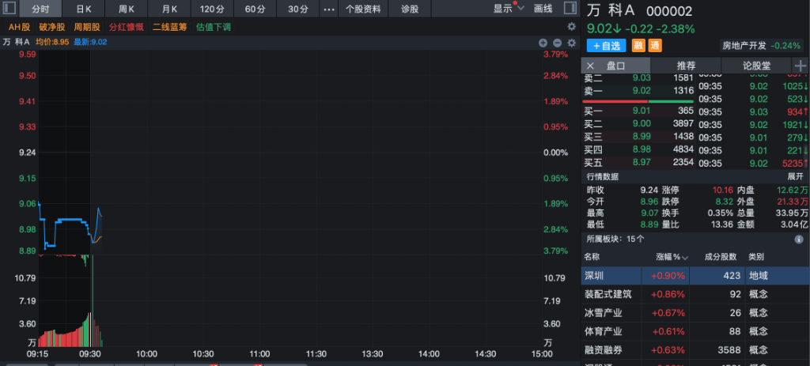The width and height of the screenshot is (810, 366).
Task: Click the blue intraday price line
Action: 70,220
